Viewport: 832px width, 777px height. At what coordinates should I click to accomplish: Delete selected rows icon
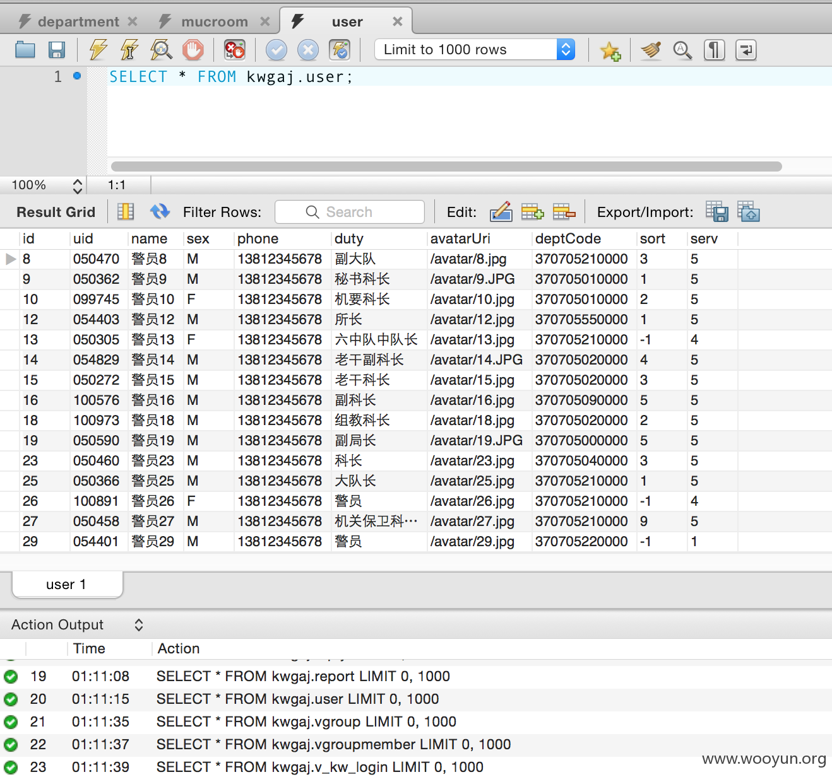(x=564, y=212)
